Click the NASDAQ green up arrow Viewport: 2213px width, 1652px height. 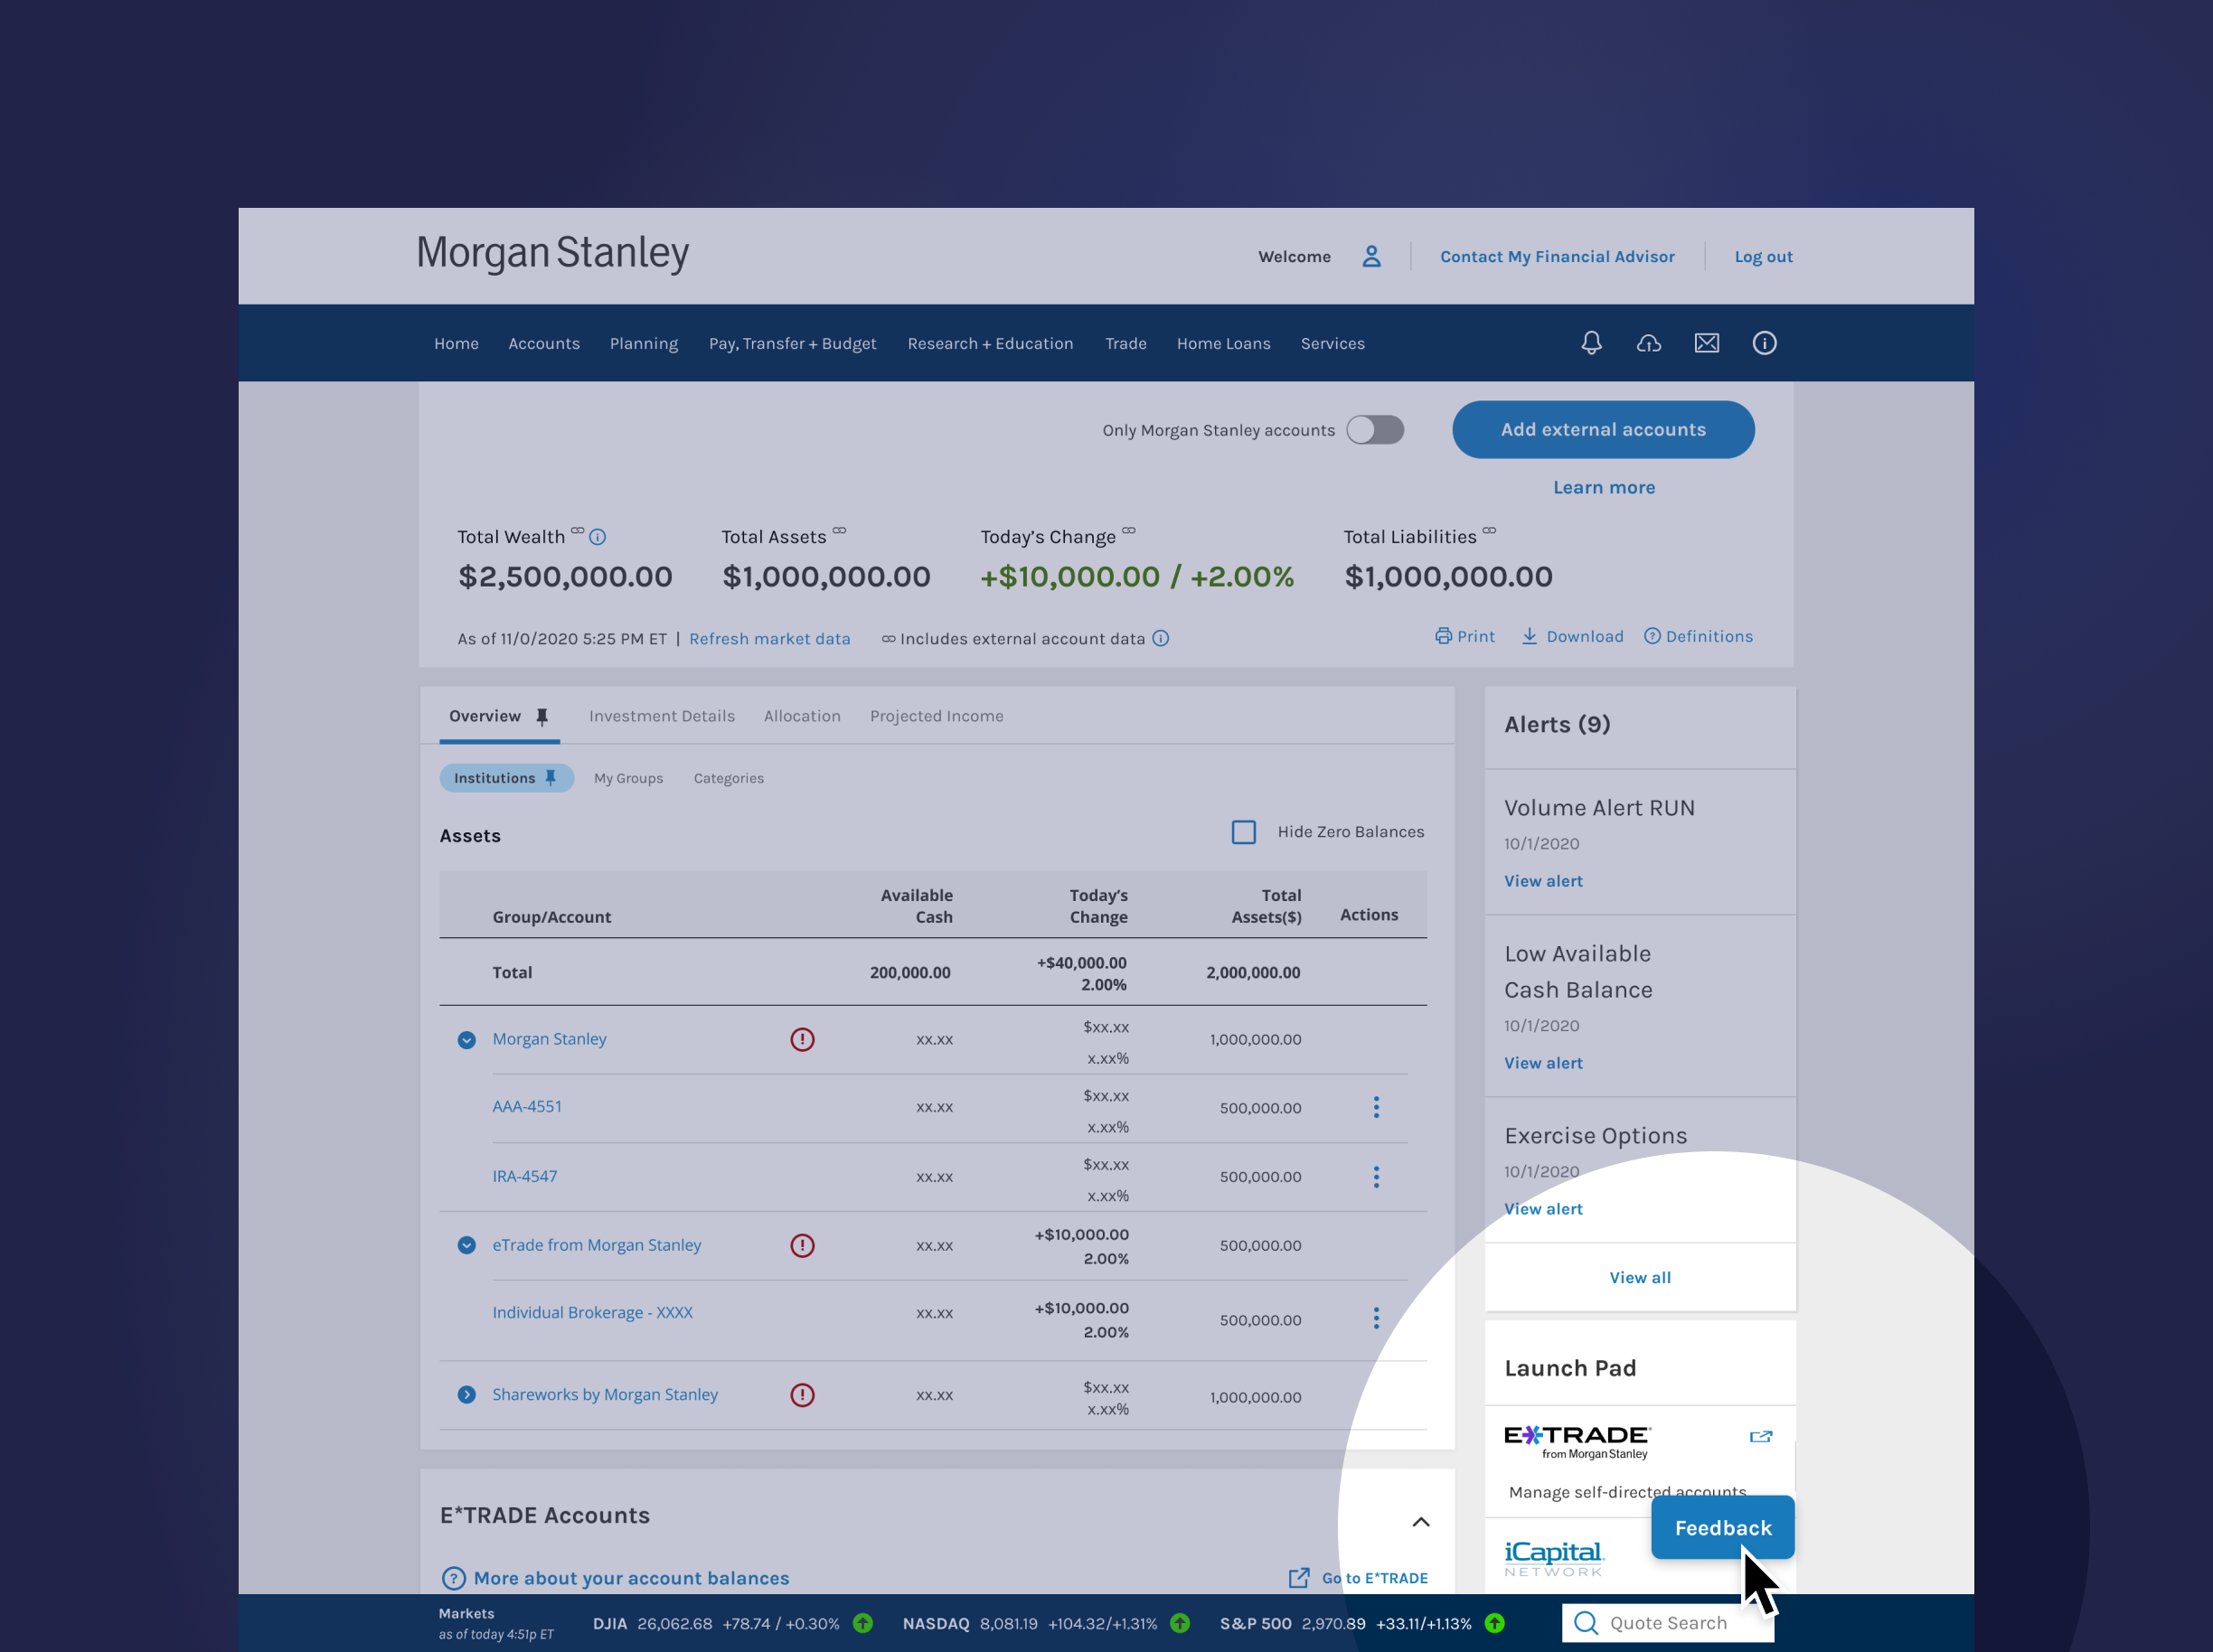pyautogui.click(x=1181, y=1623)
